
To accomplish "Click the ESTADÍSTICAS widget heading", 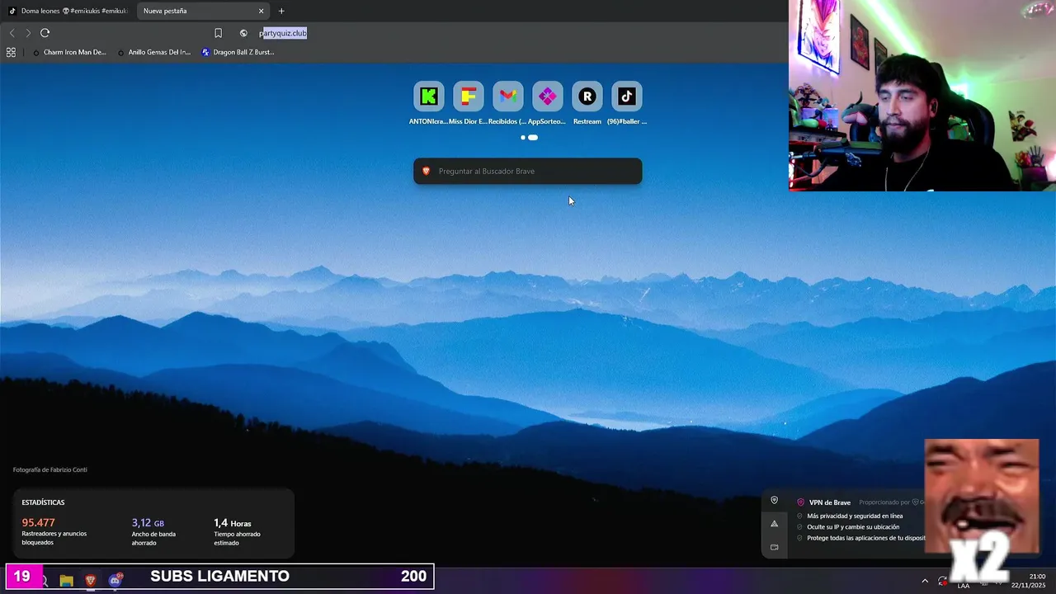I will click(x=43, y=502).
